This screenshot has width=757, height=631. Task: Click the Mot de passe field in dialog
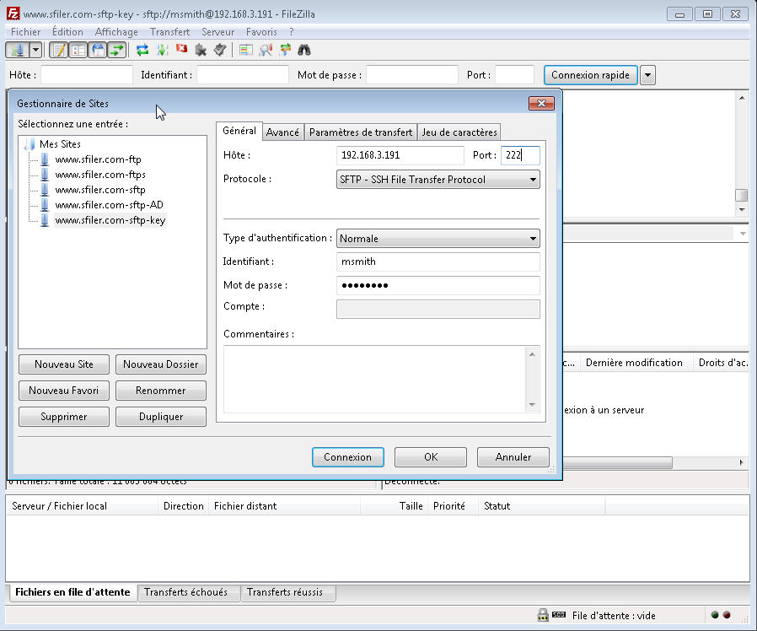438,285
